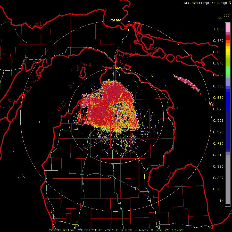
Task: Click the NEXLAB-College of DuPage header text
Action: pyautogui.click(x=207, y=3)
